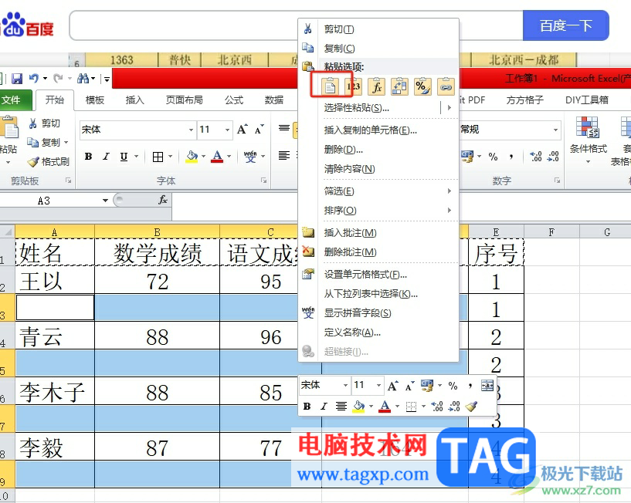Click the mini toolbar Merge and Center icon
631x503 pixels.
487,386
